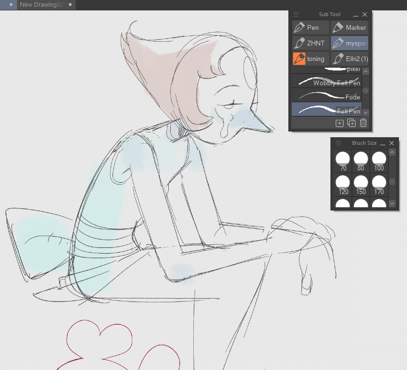Select brush size 150
407x370 pixels.
point(361,185)
